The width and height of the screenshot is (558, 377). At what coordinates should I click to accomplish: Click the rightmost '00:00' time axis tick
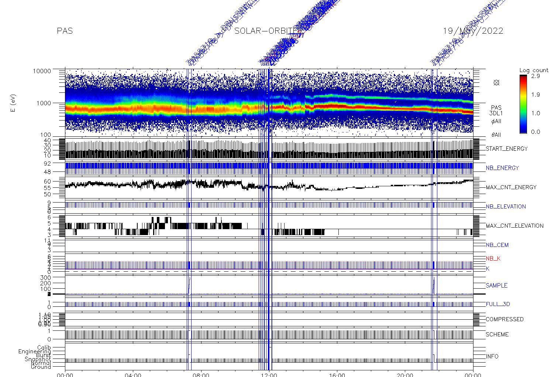click(x=473, y=375)
